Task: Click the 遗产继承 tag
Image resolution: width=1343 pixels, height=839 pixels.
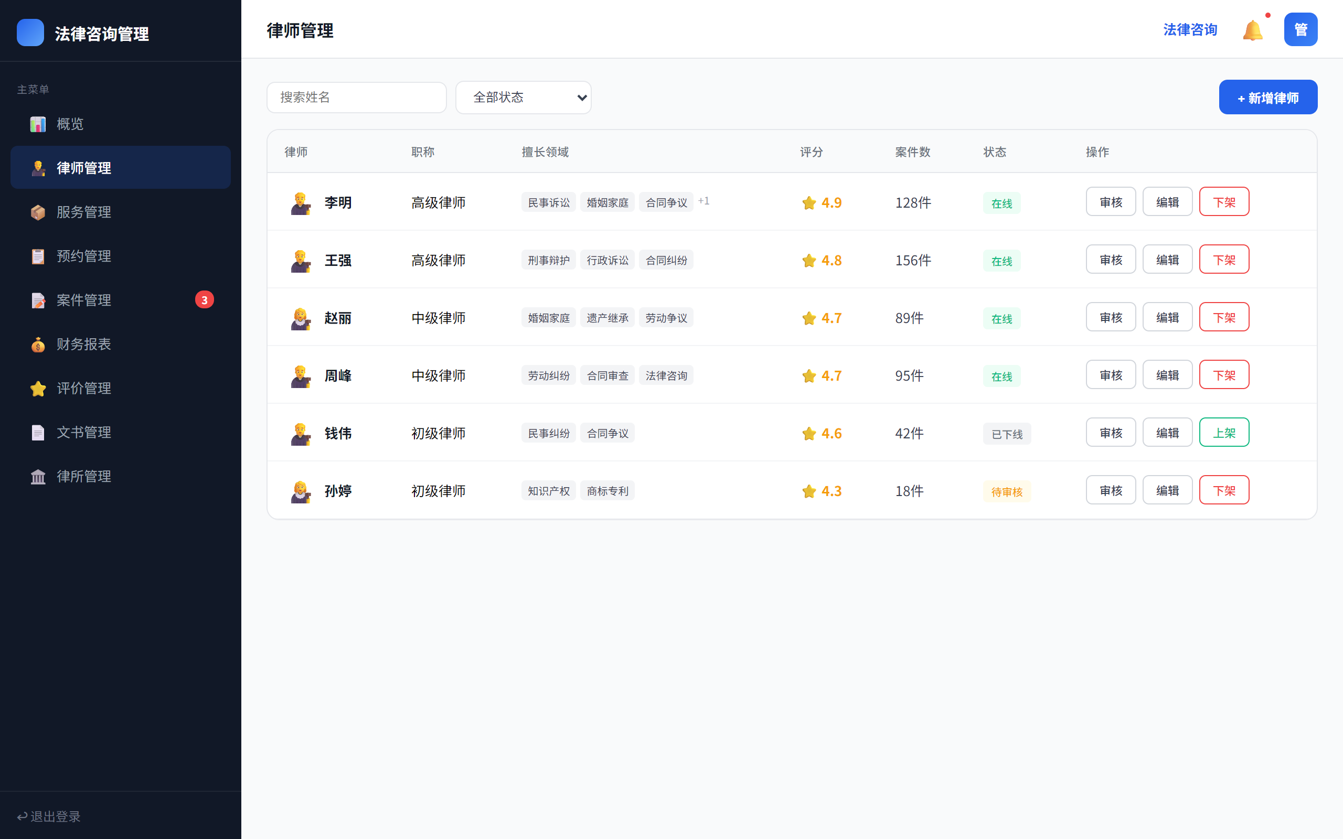Action: coord(607,317)
